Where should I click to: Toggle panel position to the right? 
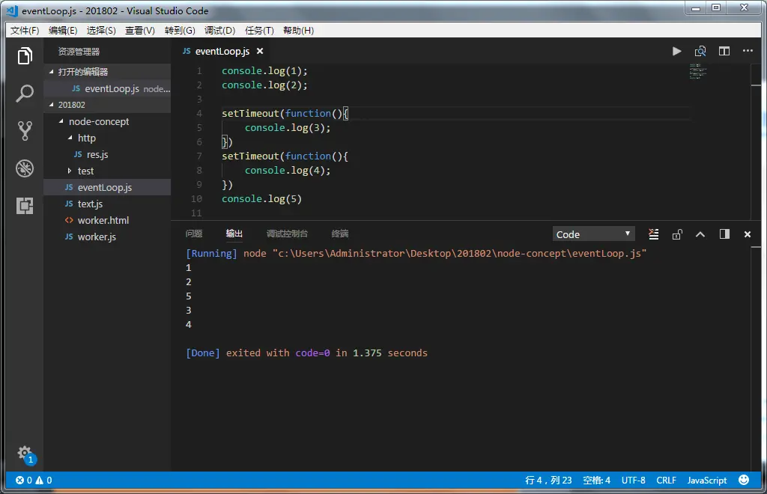[724, 234]
